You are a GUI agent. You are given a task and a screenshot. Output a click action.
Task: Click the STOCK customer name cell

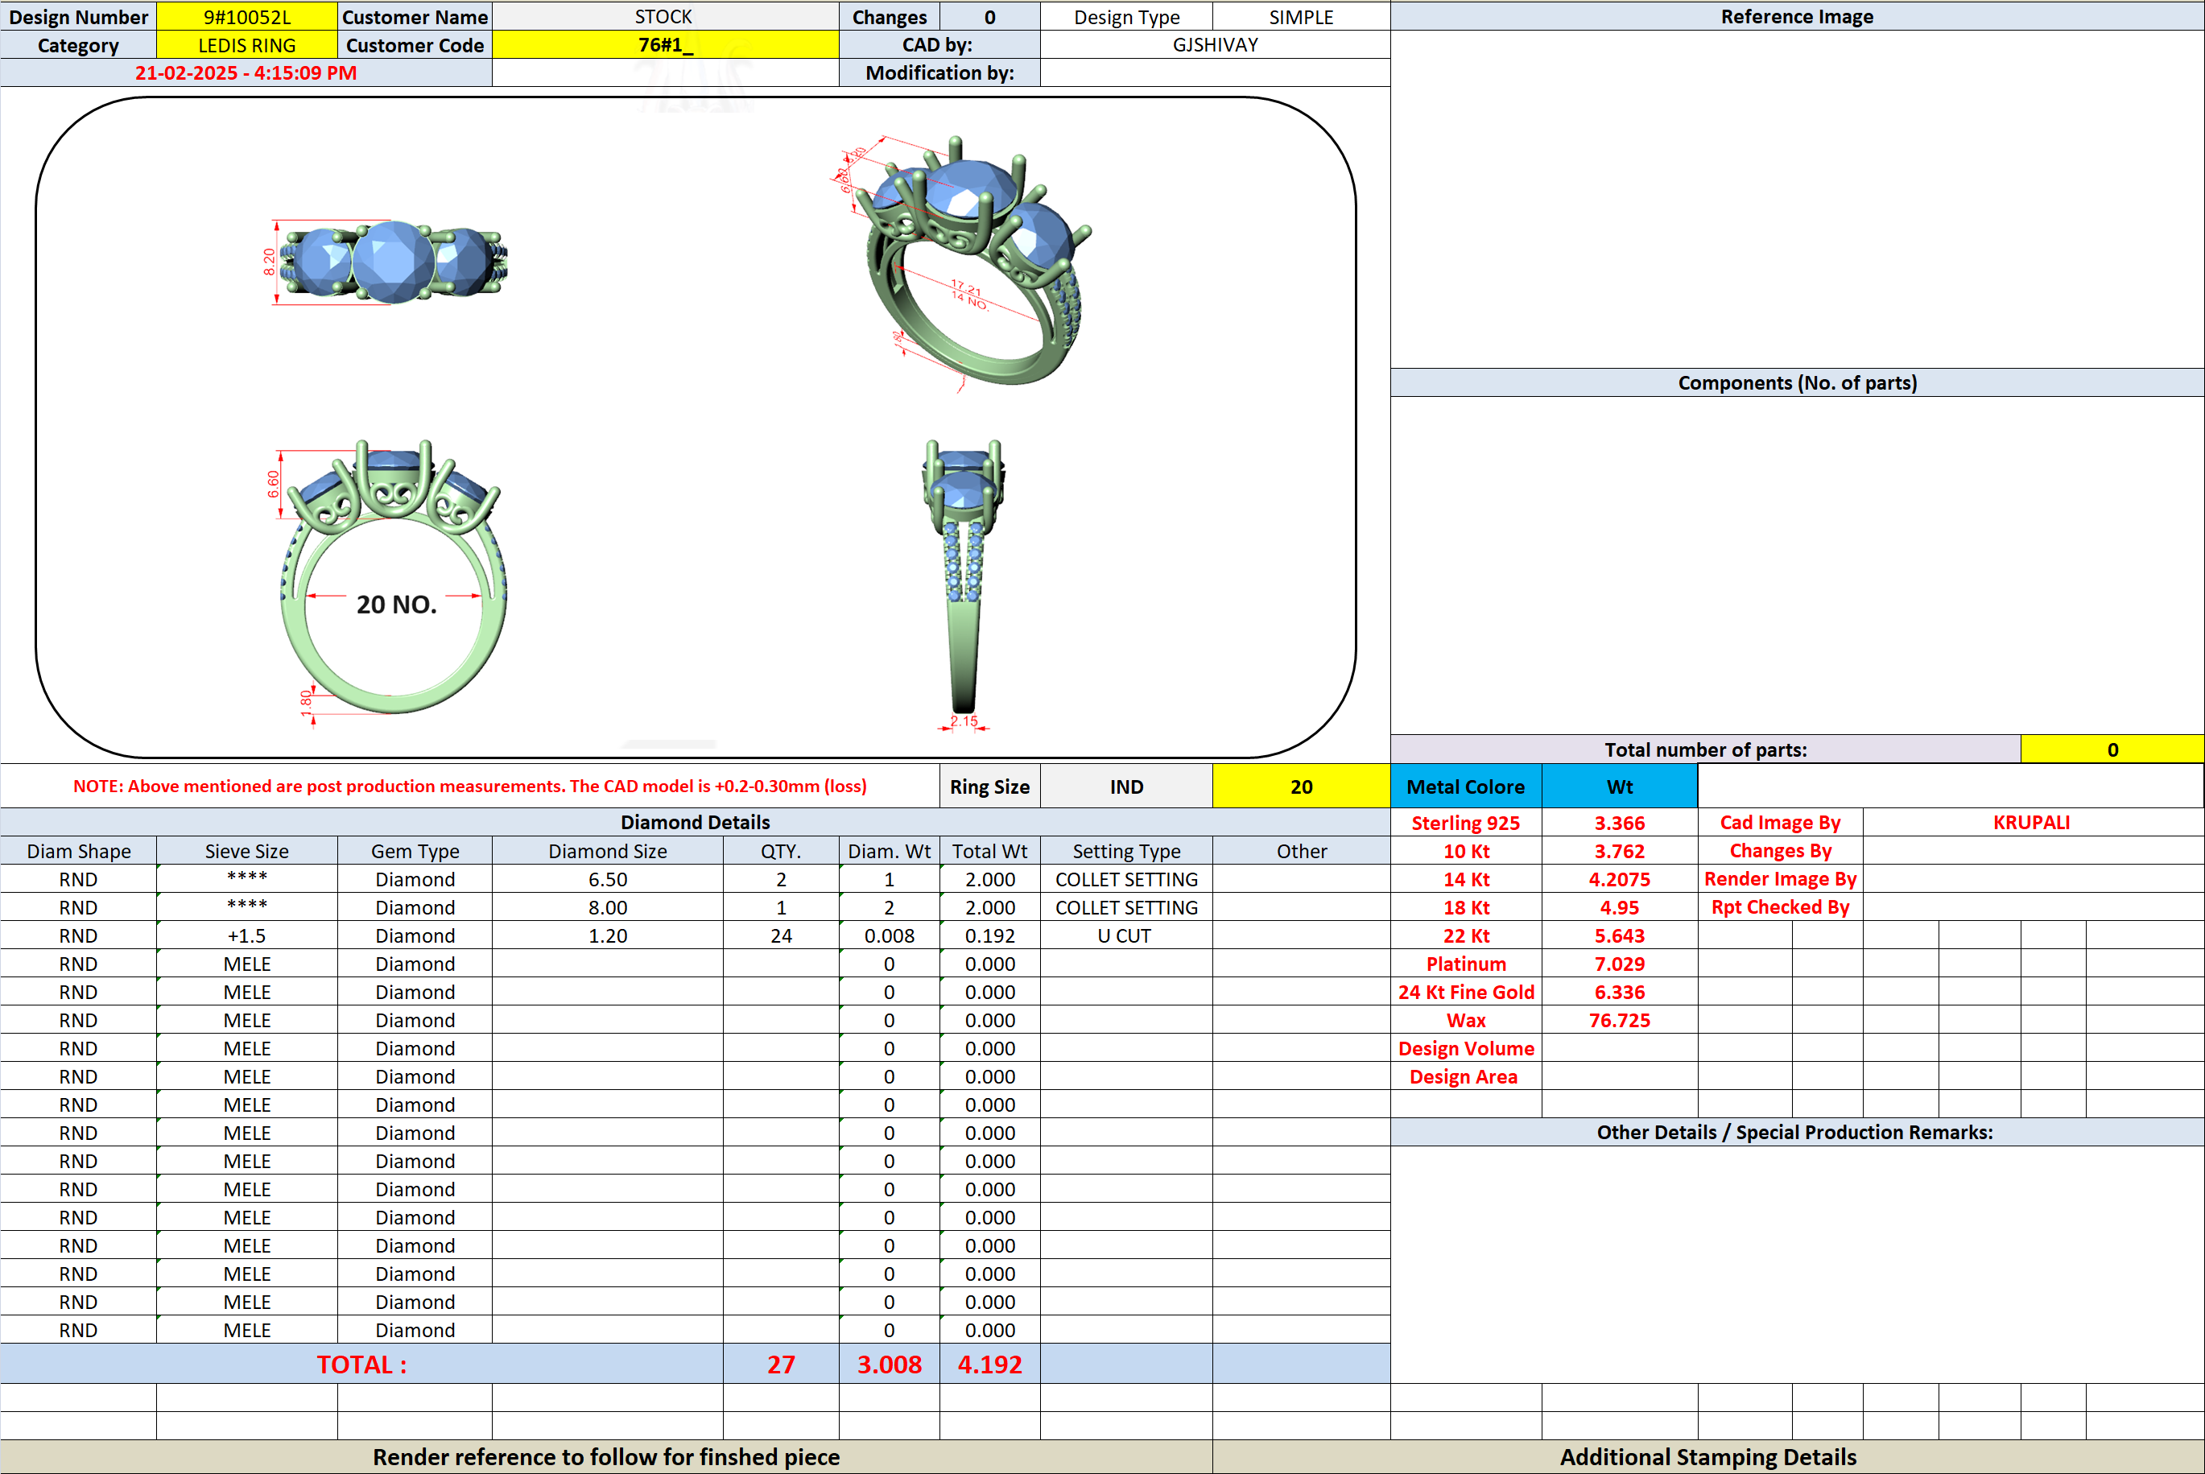tap(666, 17)
